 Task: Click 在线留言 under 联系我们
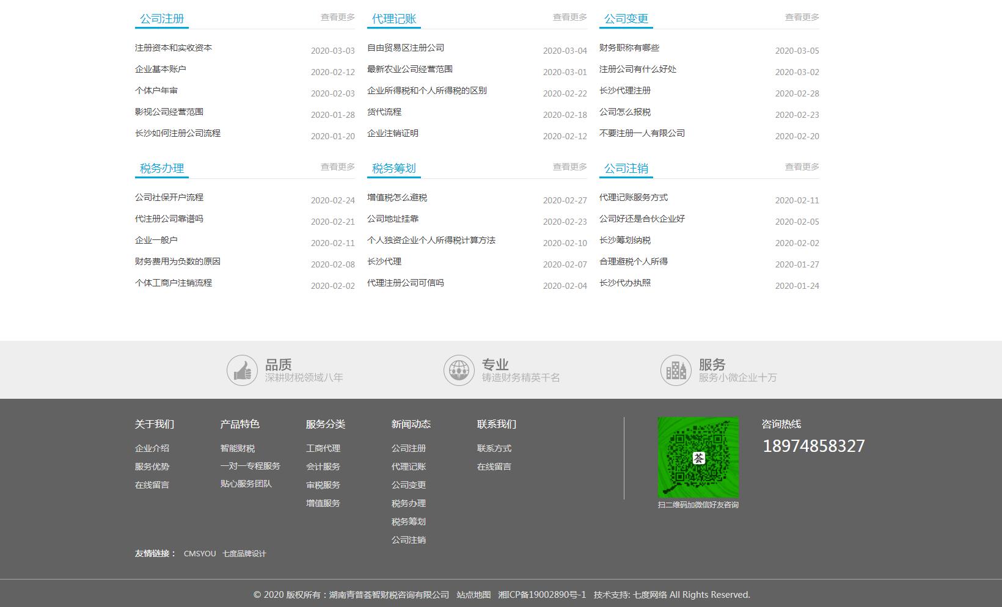tap(494, 467)
